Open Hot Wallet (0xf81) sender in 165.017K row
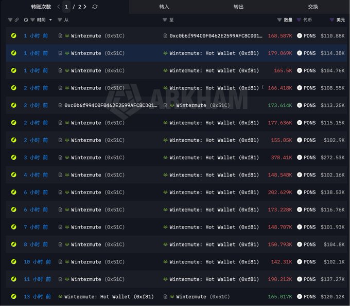The height and width of the screenshot is (306, 350). click(x=109, y=296)
